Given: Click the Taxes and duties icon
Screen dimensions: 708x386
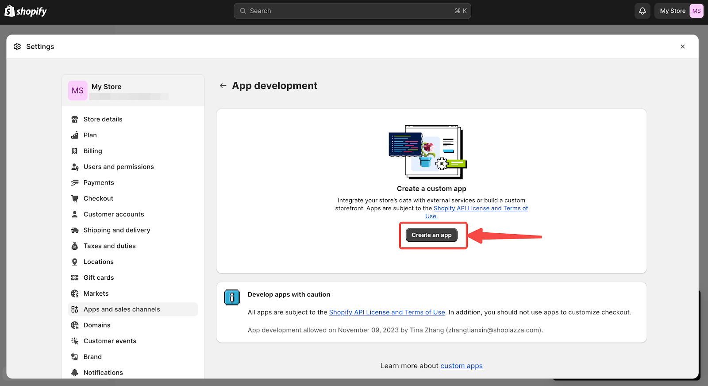Looking at the screenshot, I should pyautogui.click(x=75, y=246).
